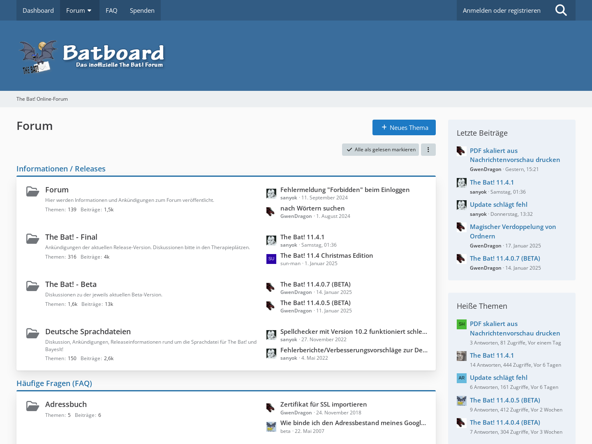Click the Forum board folder icon
This screenshot has width=592, height=444.
pos(33,192)
